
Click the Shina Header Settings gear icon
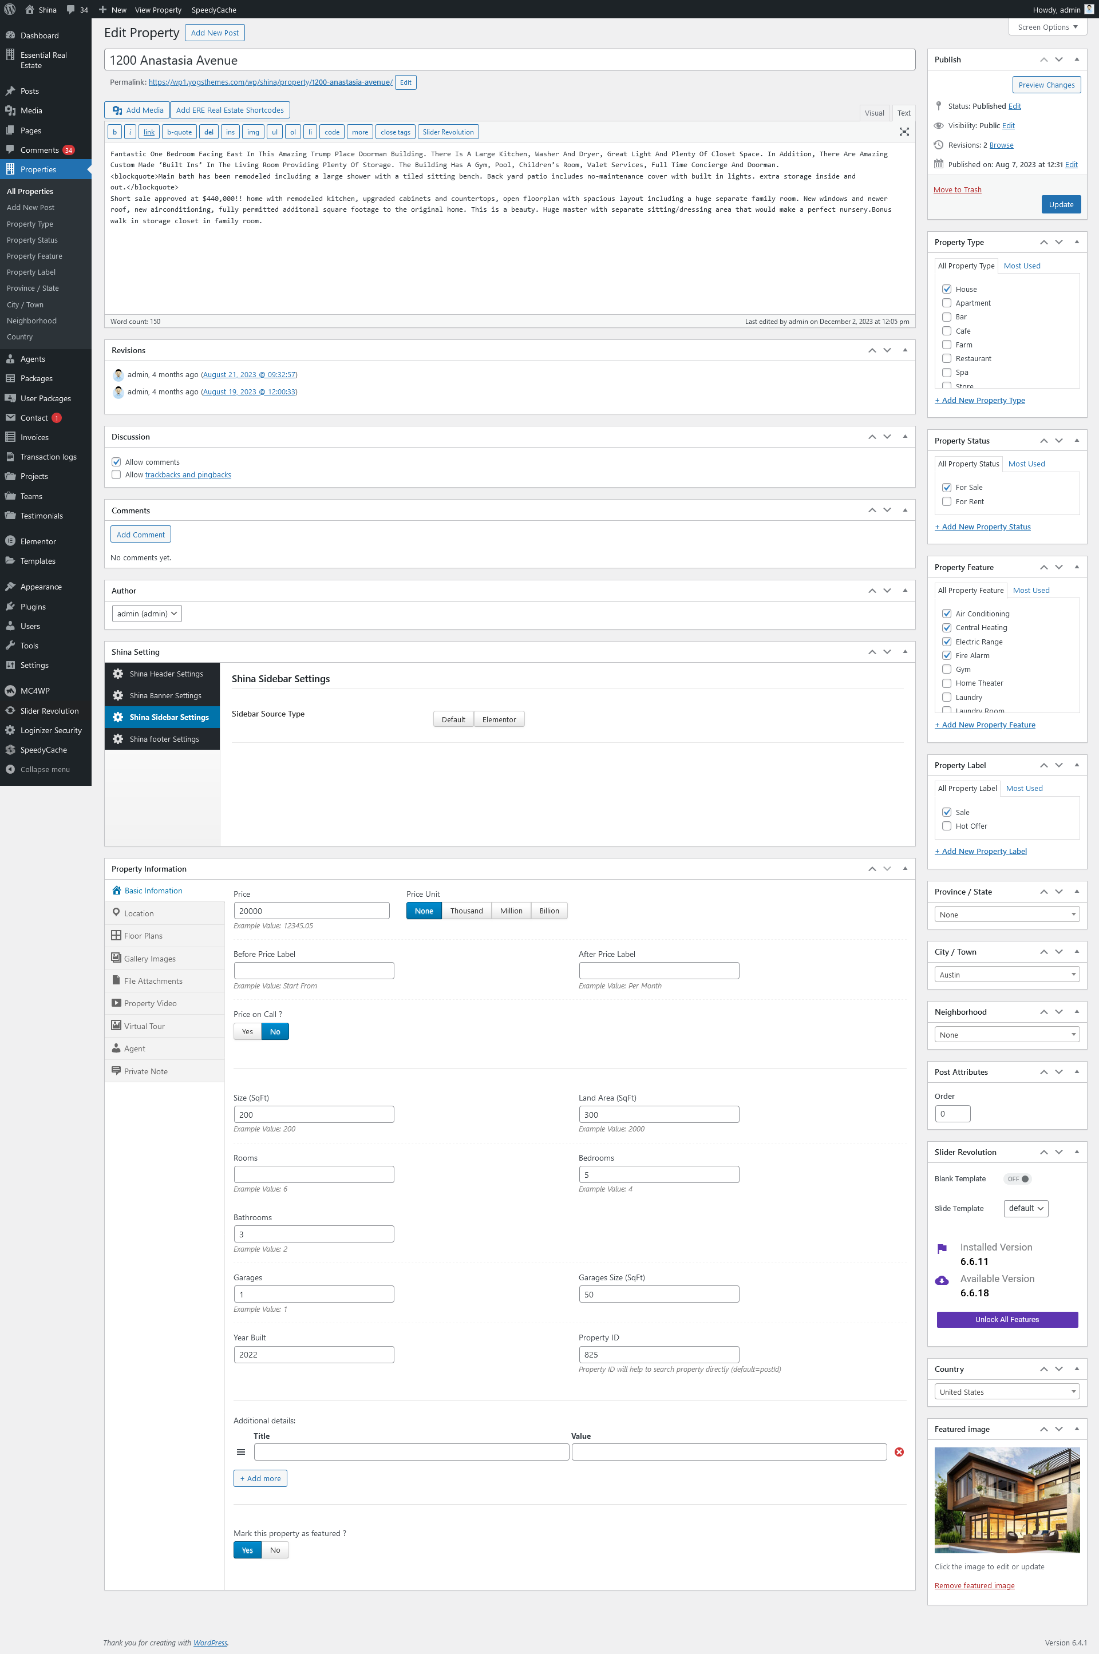(x=118, y=674)
